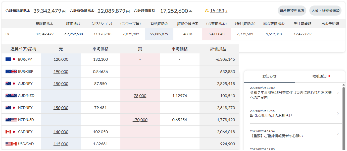Click AUD/NZD buy quantity 78,000
347x151 pixels.
[140, 96]
